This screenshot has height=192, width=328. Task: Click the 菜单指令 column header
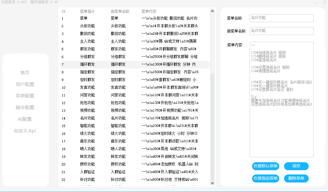pos(87,11)
